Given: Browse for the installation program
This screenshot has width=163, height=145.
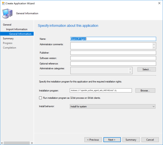Looking at the screenshot, I should coord(145,90).
